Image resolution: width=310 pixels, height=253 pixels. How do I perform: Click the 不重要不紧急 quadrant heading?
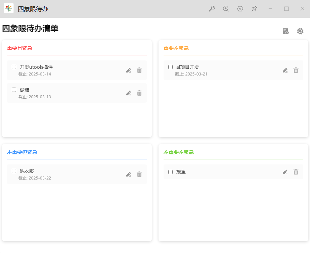[x=179, y=152]
